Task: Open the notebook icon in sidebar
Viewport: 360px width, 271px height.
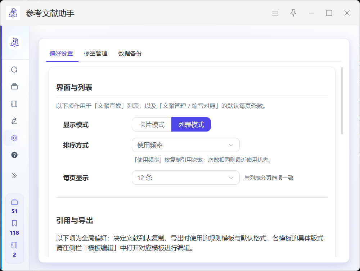Action: [x=14, y=104]
